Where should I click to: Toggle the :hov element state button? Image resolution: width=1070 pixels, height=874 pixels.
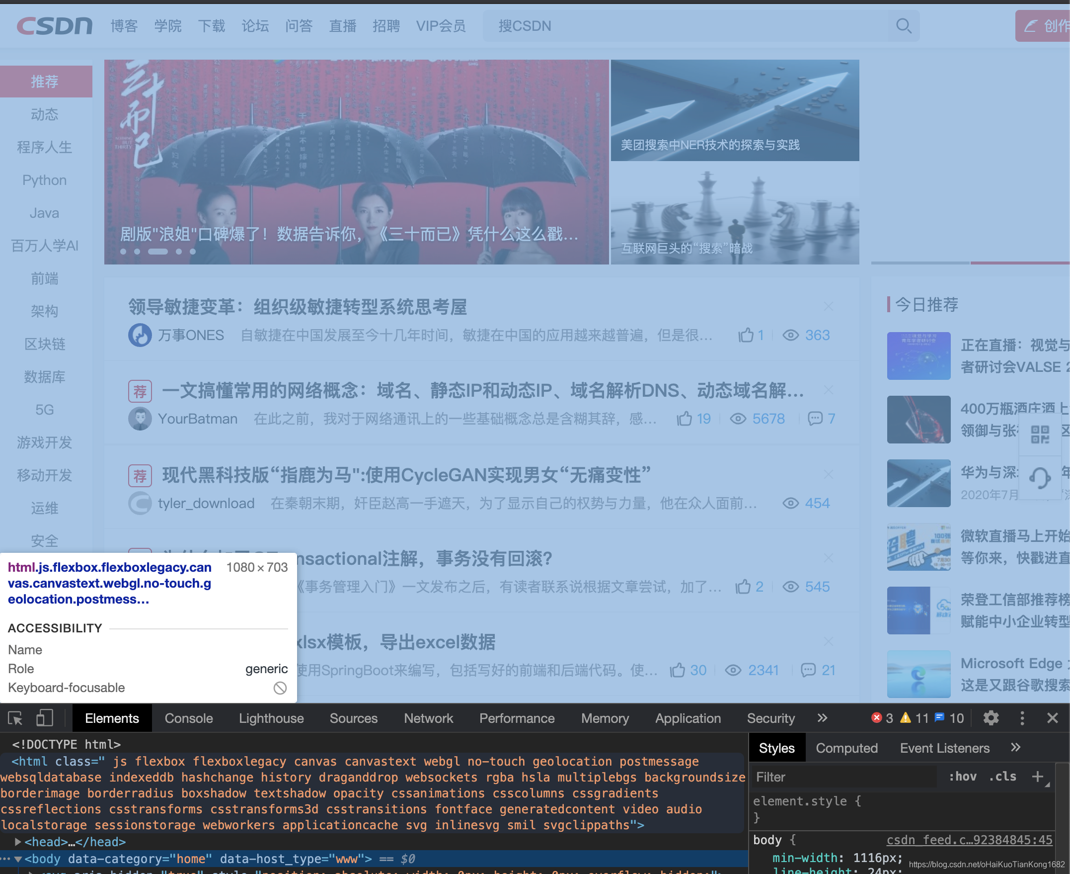[962, 777]
